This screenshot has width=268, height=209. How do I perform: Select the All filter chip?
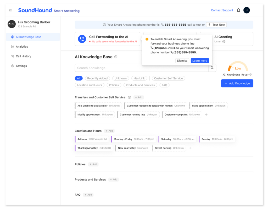[x=79, y=78]
